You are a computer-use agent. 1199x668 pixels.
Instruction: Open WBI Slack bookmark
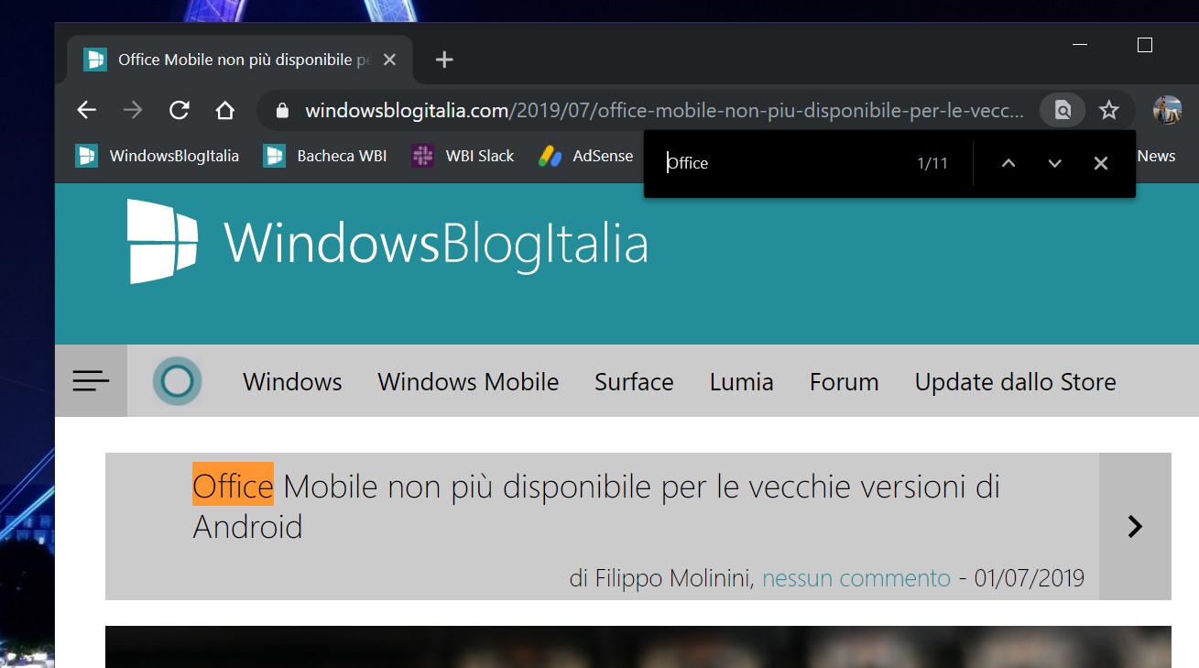(x=463, y=156)
